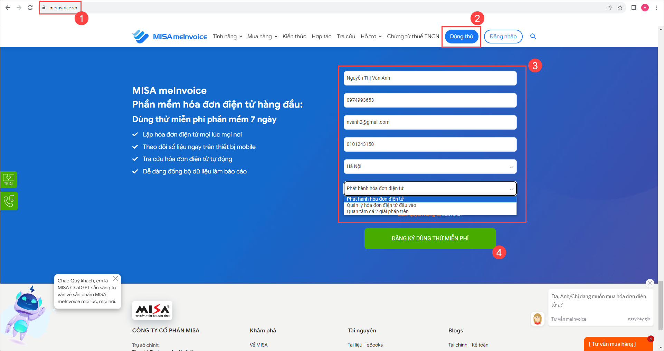
Task: Close the MISA ChatGPT greeting bubble
Action: 116,279
